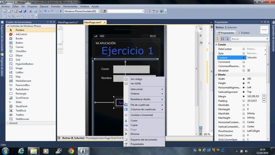
Task: Choose Ver código in context menu
Action: pyautogui.click(x=144, y=79)
